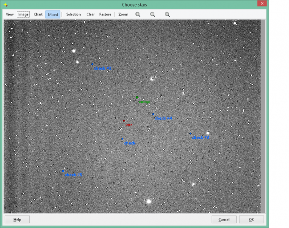The width and height of the screenshot is (289, 228).
Task: Click the 'comp' label text
Action: tap(144, 102)
